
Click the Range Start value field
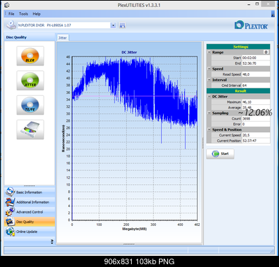pos(255,58)
